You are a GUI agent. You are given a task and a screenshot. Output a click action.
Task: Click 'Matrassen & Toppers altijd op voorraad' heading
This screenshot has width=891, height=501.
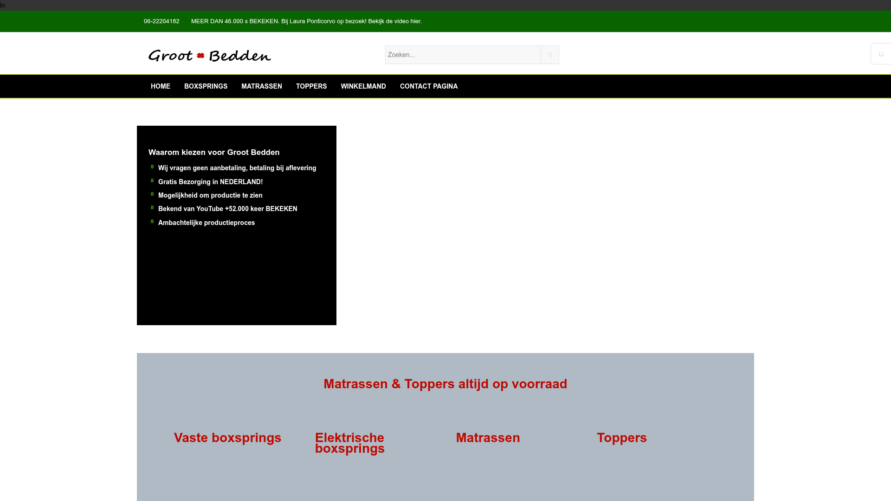point(445,384)
